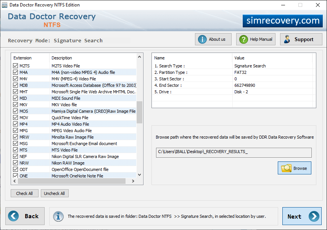Viewport: 327px width, 230px height.
Task: Click the 'Disk - 2' drive value
Action: click(x=241, y=92)
